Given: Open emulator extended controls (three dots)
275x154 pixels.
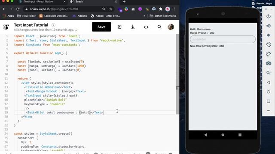Looking at the screenshot, I should (x=268, y=111).
